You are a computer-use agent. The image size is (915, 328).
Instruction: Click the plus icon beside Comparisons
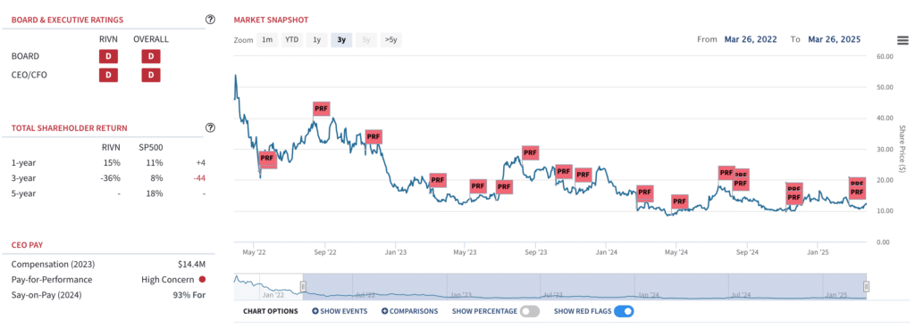point(384,311)
